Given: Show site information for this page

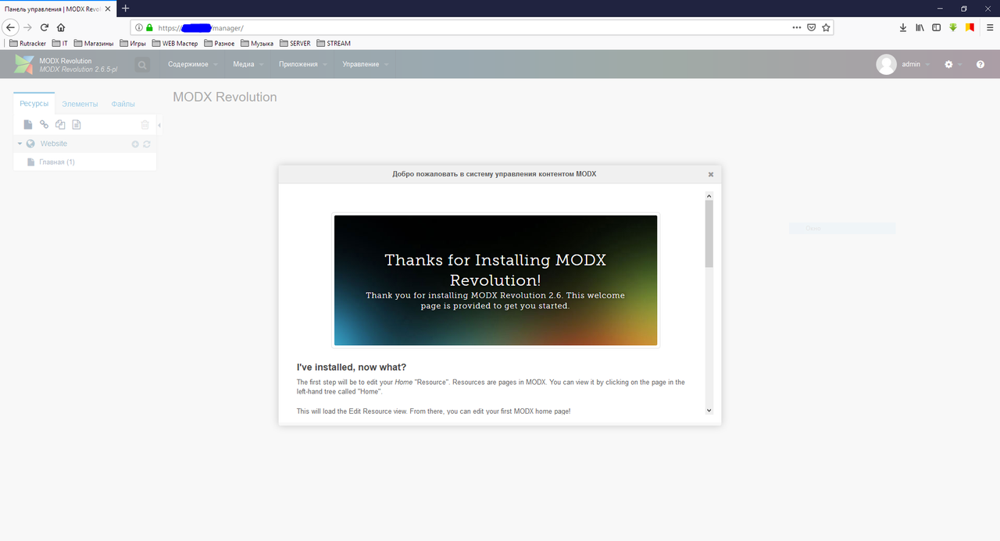Looking at the screenshot, I should (x=139, y=27).
